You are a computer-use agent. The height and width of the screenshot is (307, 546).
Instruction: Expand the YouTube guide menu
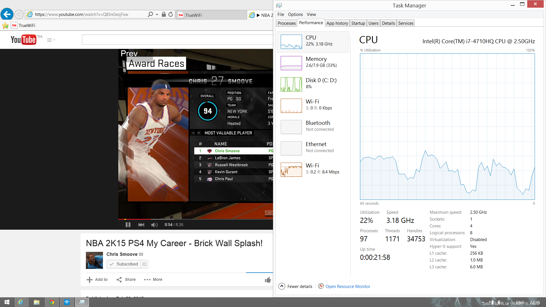click(x=51, y=40)
